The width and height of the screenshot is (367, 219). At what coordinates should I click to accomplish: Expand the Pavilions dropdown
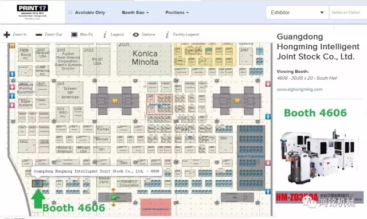[x=177, y=13]
